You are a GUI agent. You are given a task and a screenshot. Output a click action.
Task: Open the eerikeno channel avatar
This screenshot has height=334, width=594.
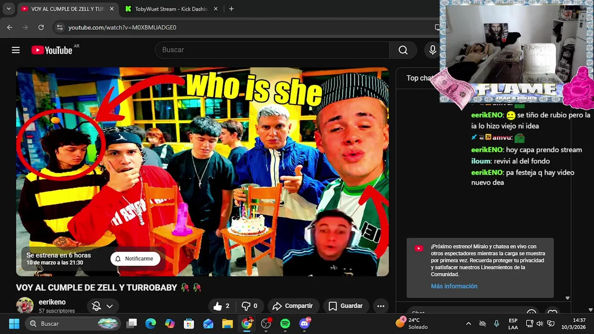(x=25, y=306)
